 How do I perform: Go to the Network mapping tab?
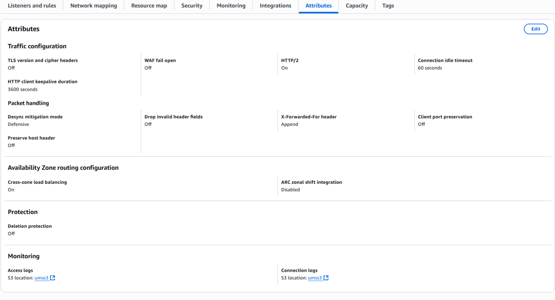[93, 6]
